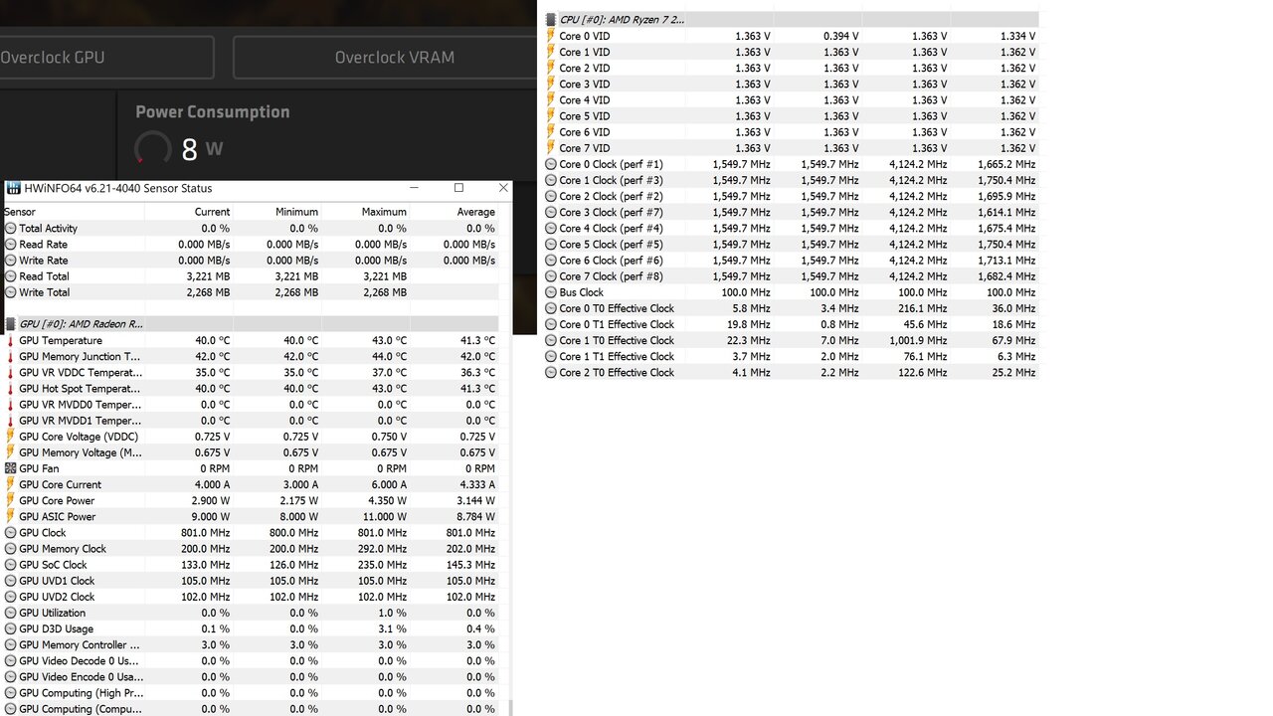Click the clock icon for Core 0 Clock (perf #1)
1273x716 pixels.
[550, 164]
